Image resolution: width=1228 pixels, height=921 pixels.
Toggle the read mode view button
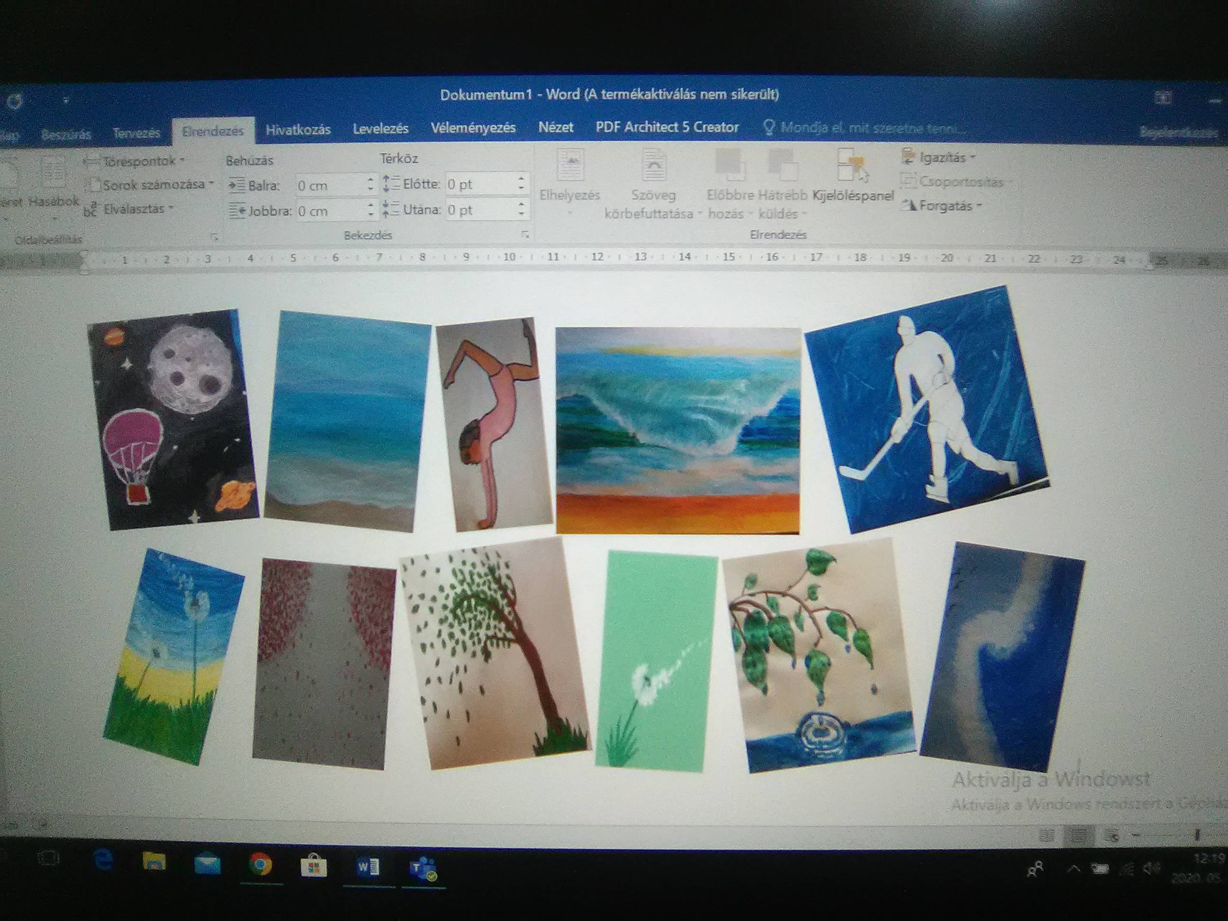tap(1047, 836)
